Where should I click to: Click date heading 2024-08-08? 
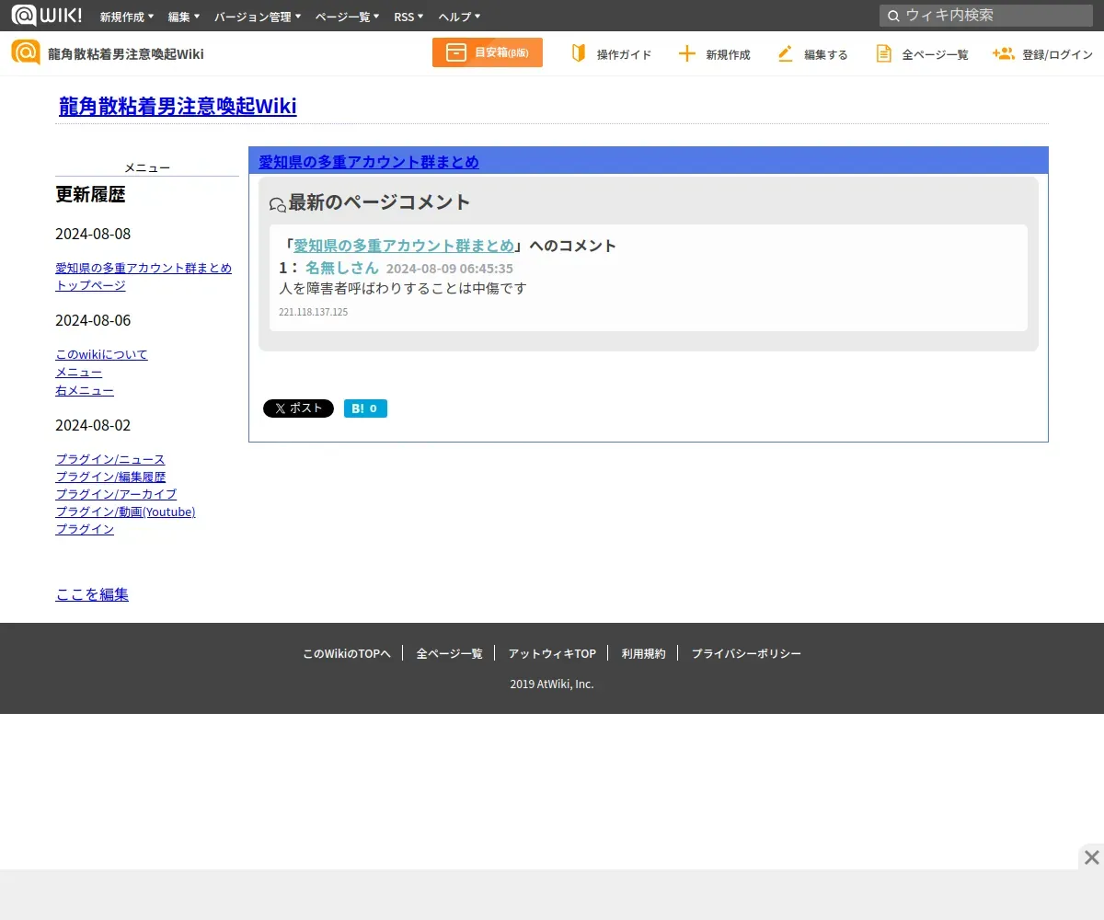[x=93, y=234]
